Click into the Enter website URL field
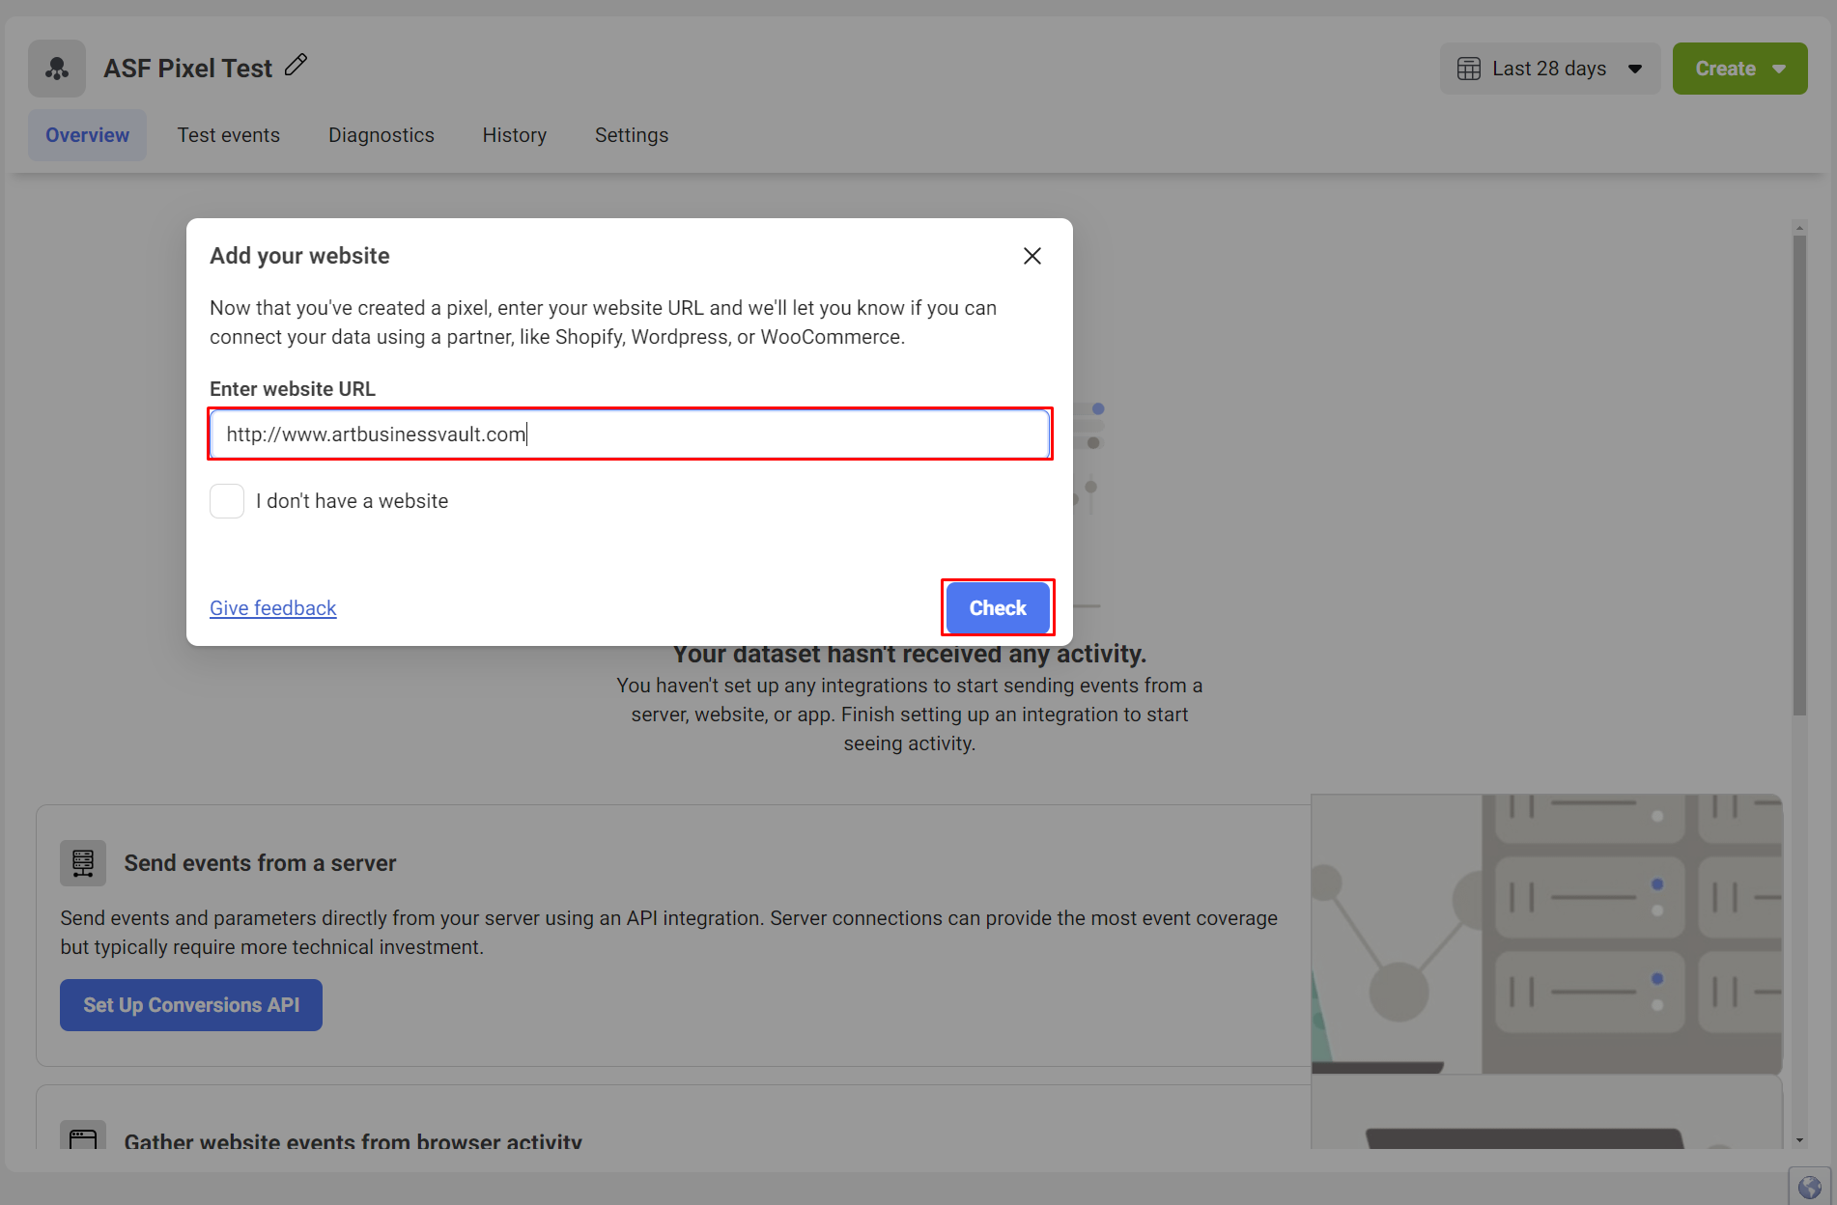1837x1205 pixels. pyautogui.click(x=631, y=434)
